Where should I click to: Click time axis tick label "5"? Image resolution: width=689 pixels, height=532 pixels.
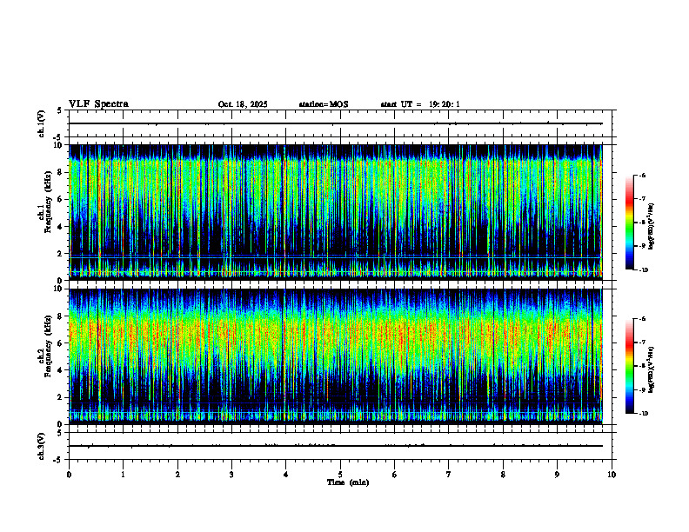coord(340,475)
